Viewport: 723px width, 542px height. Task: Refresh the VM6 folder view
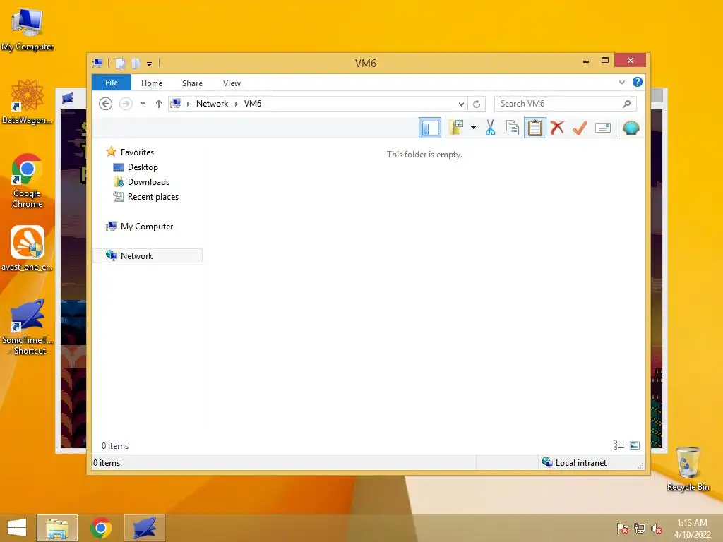tap(477, 104)
